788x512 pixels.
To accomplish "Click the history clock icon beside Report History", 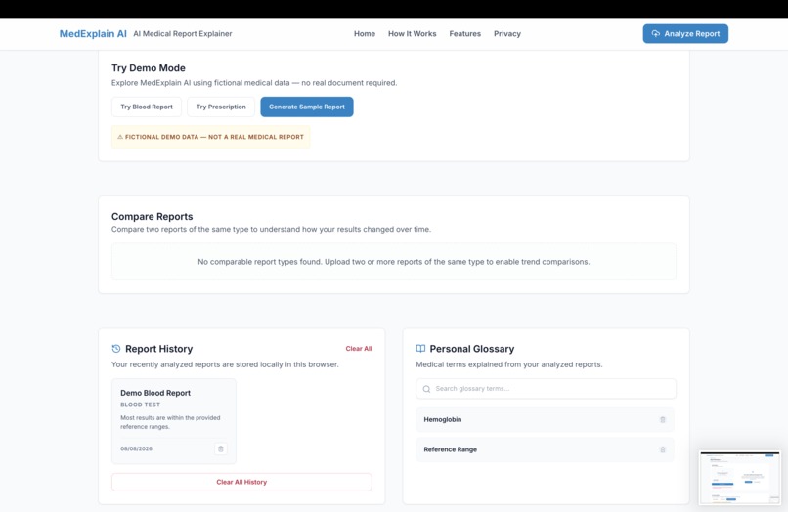I will (x=116, y=348).
